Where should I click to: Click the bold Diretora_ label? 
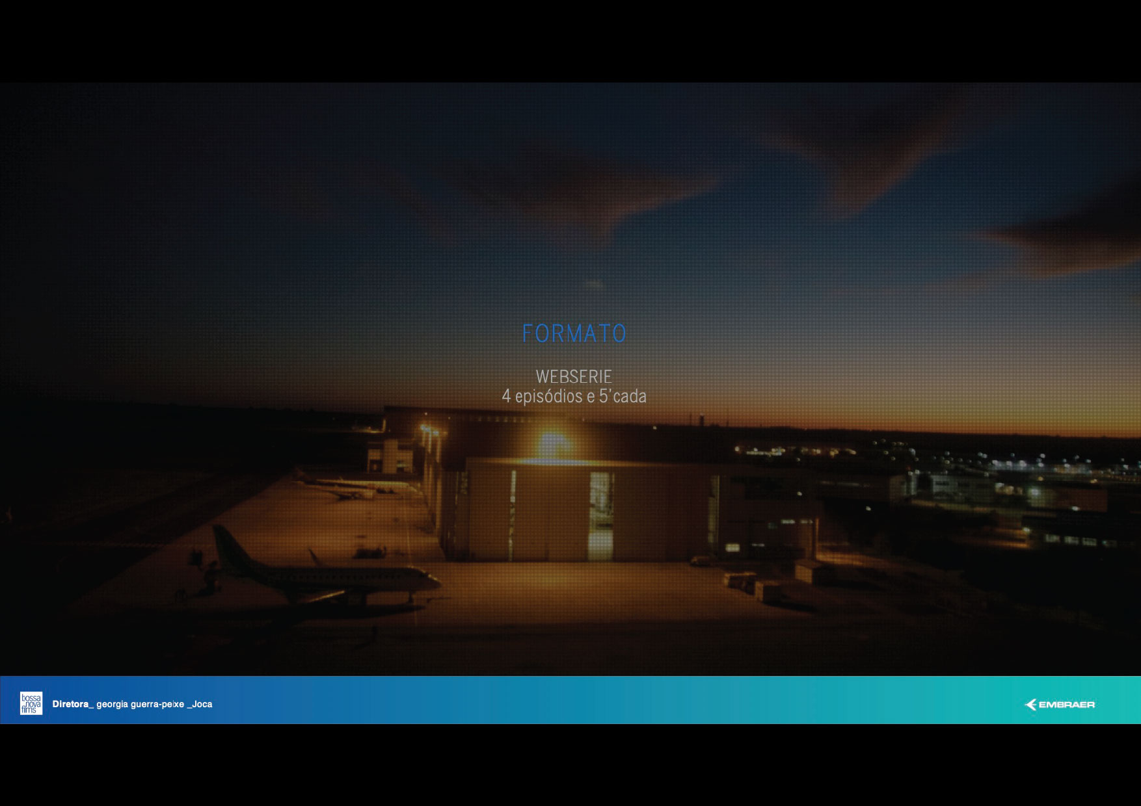[73, 704]
